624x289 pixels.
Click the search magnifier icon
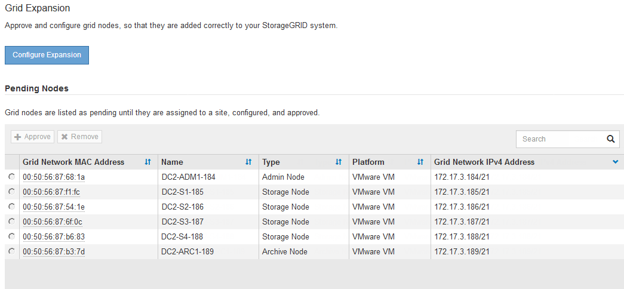click(610, 139)
